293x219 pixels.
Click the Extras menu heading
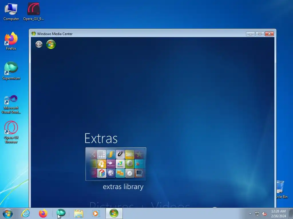click(101, 138)
